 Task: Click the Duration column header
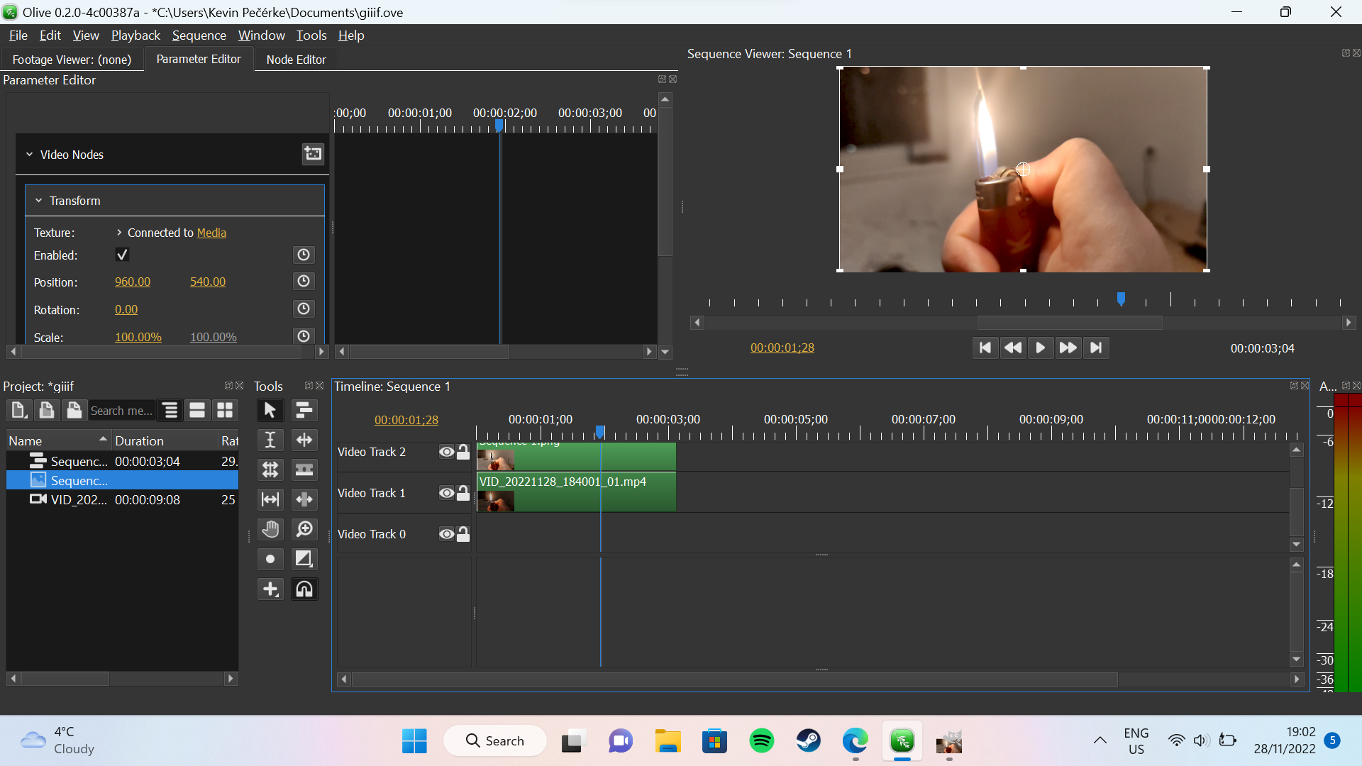164,440
